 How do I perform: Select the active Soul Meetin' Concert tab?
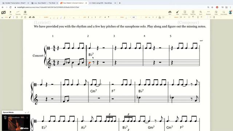(74, 3)
